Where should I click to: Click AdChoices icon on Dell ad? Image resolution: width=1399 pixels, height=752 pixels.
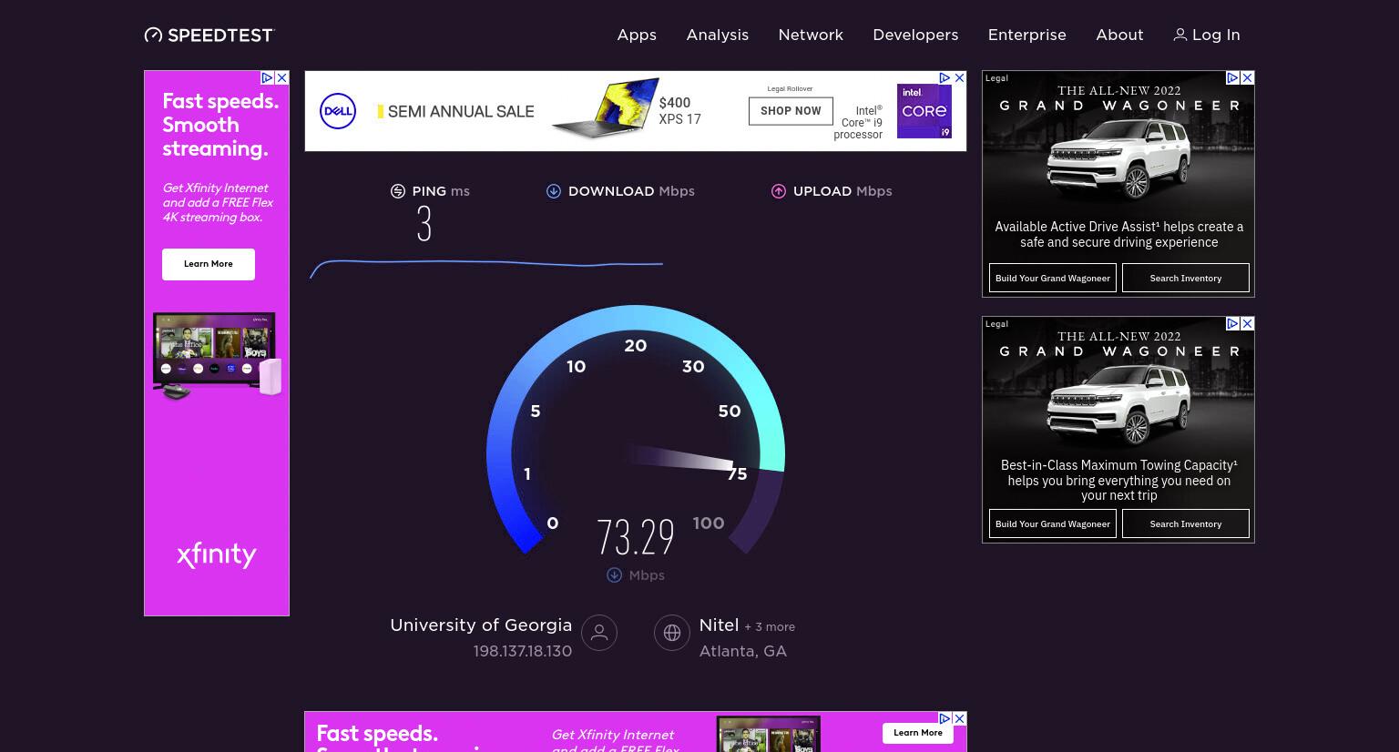945,78
